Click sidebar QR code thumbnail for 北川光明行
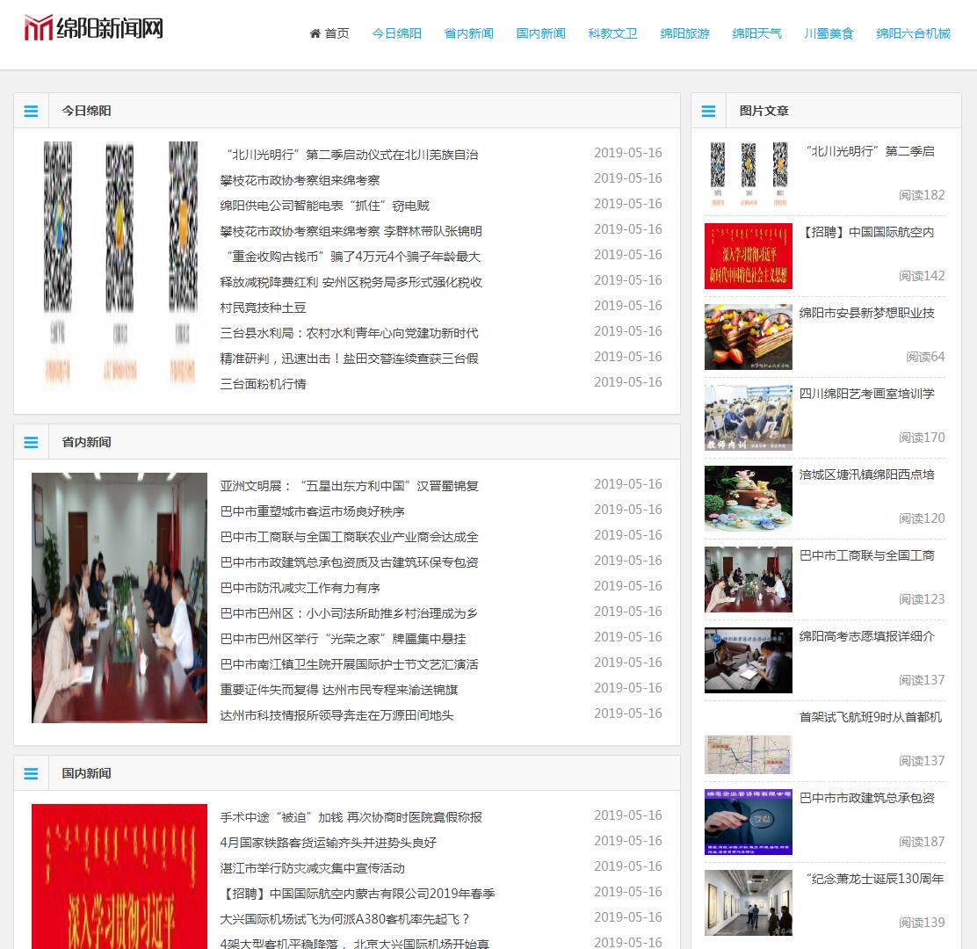The width and height of the screenshot is (977, 949). [x=749, y=175]
